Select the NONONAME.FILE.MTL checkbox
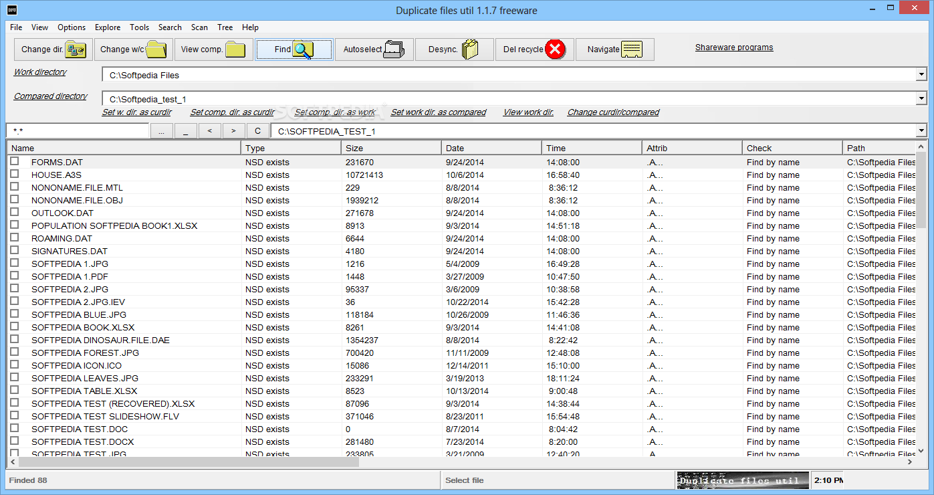This screenshot has width=934, height=495. point(15,187)
